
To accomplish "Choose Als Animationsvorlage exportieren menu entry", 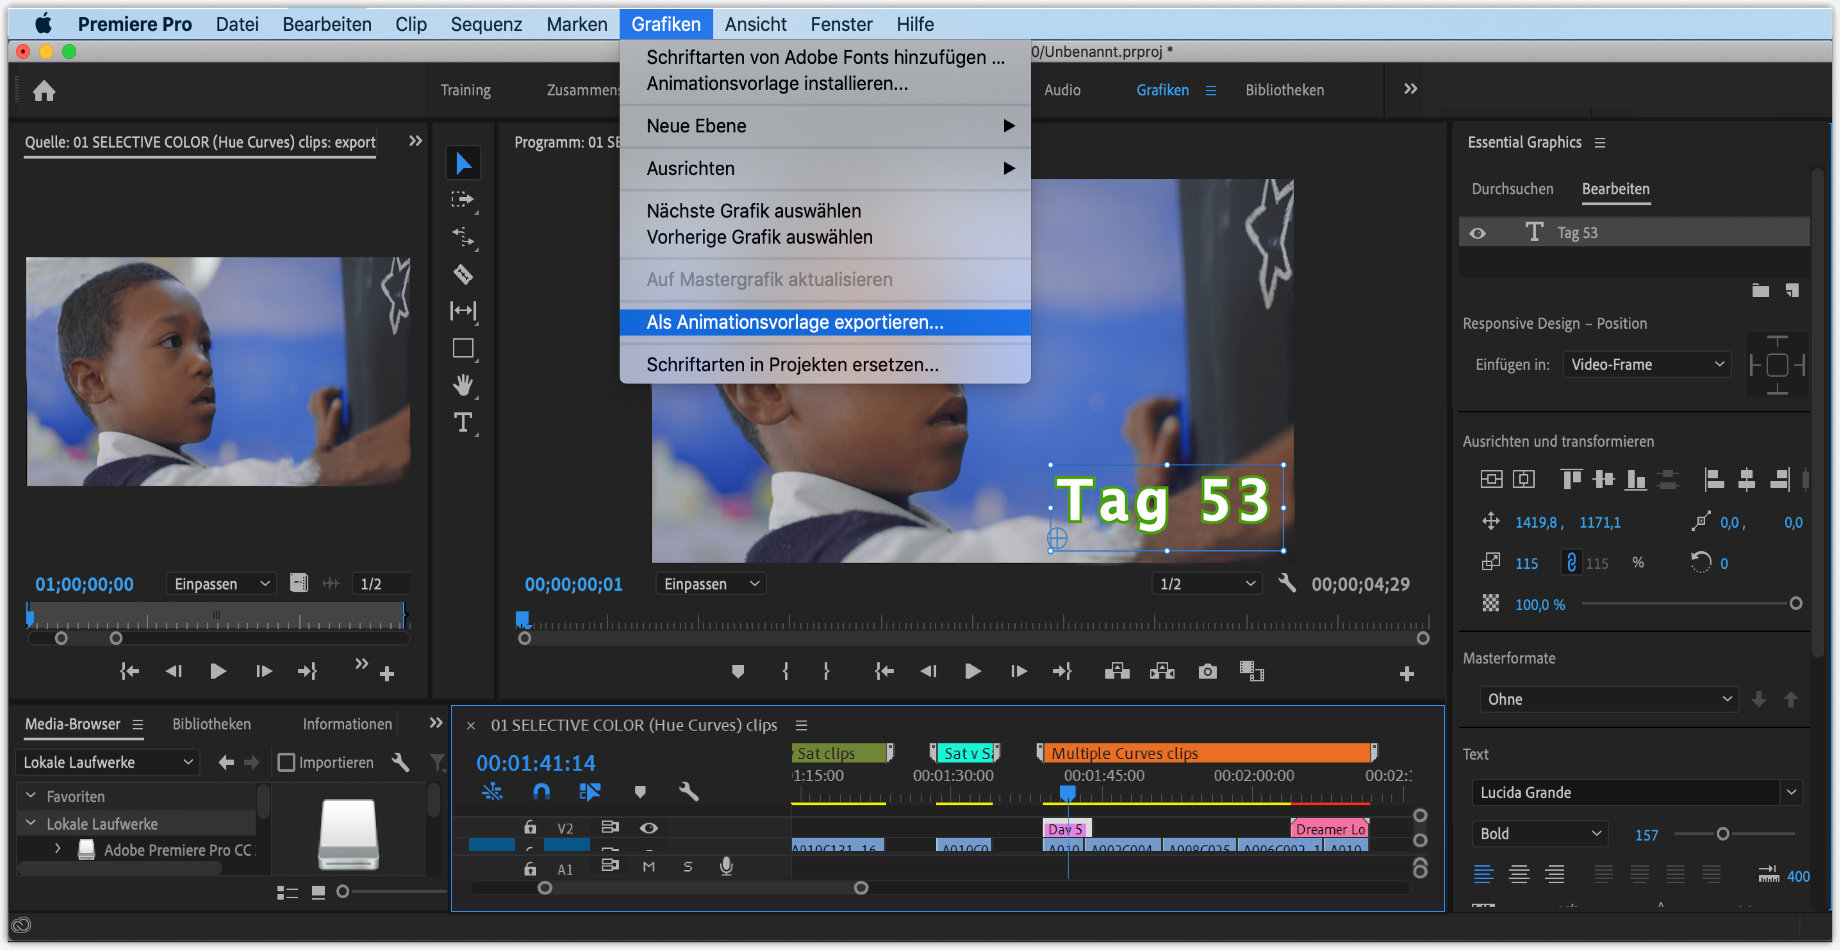I will [x=794, y=322].
